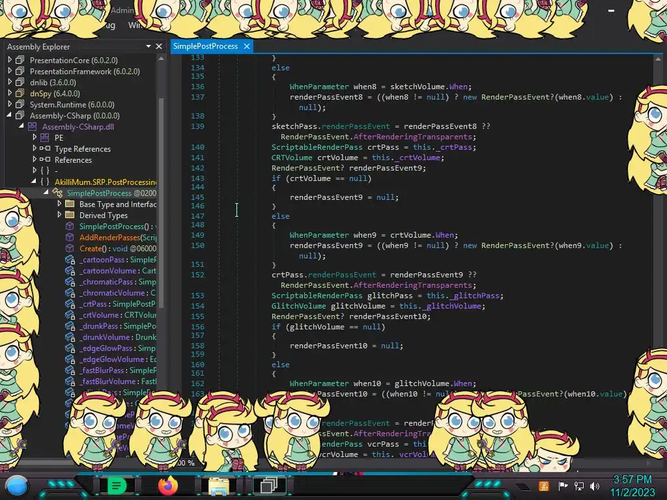Expand the PresentationCore assembly node
The width and height of the screenshot is (667, 500).
pos(9,60)
